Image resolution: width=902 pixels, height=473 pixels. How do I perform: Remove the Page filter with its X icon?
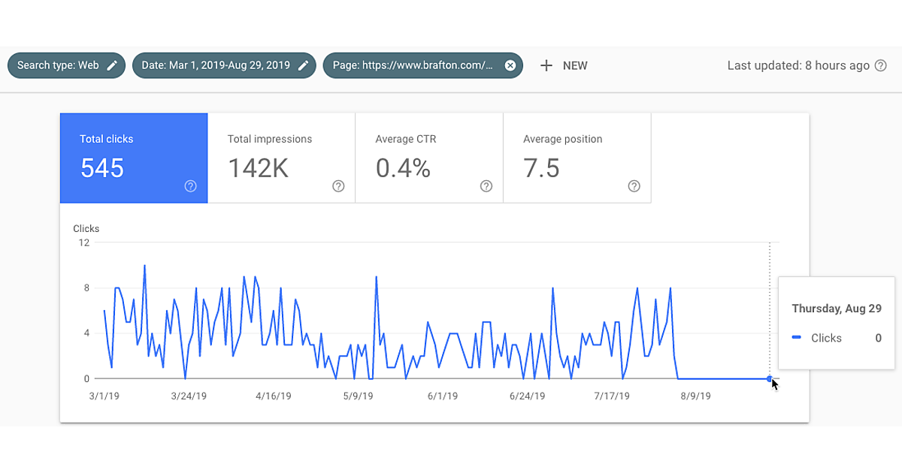click(x=510, y=65)
